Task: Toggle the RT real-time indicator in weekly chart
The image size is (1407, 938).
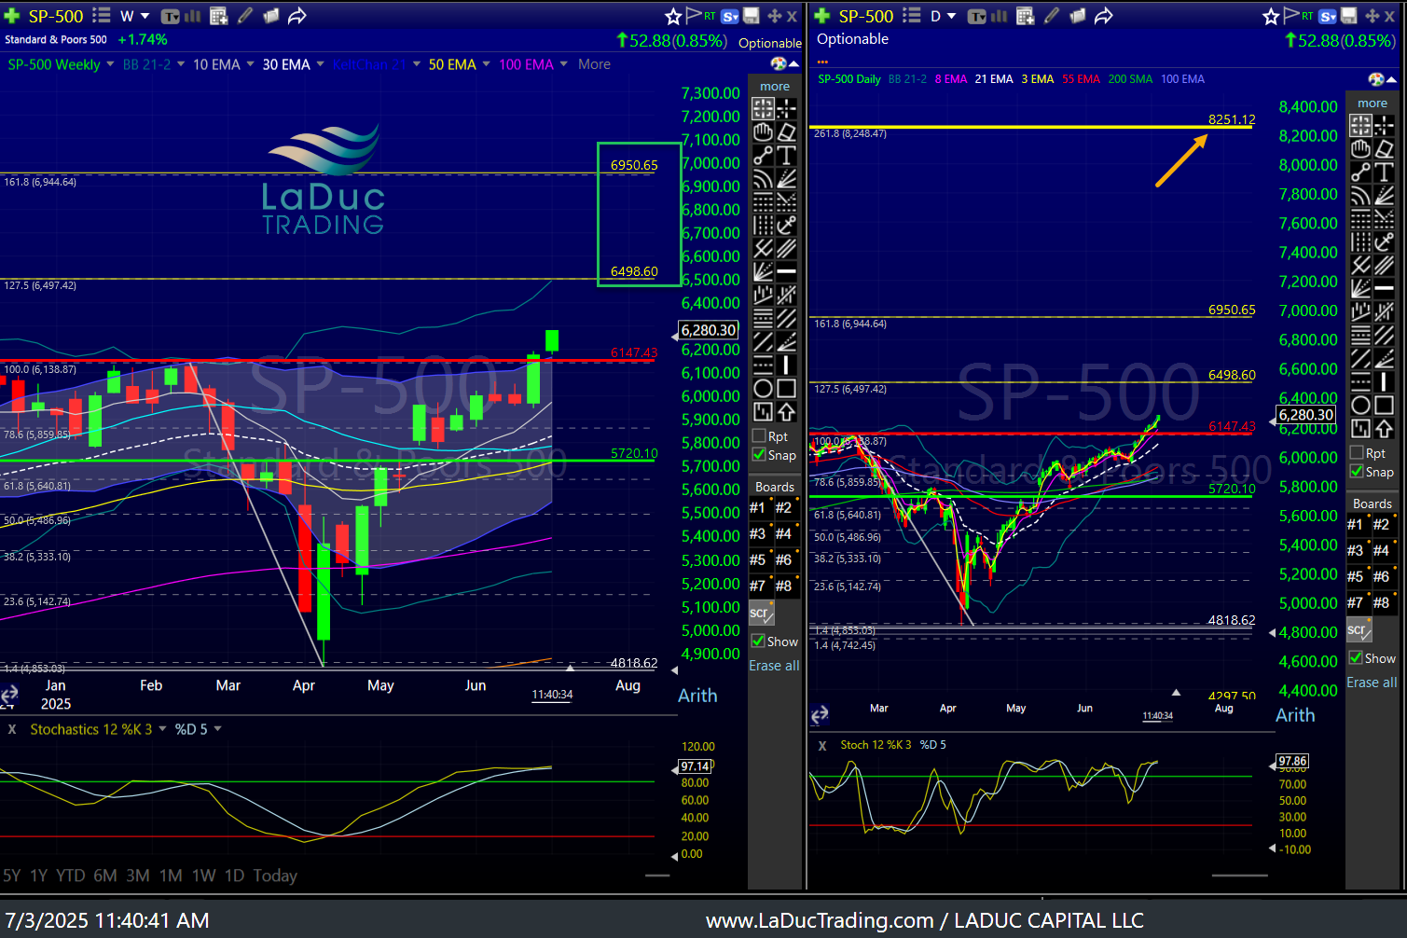Action: point(710,16)
